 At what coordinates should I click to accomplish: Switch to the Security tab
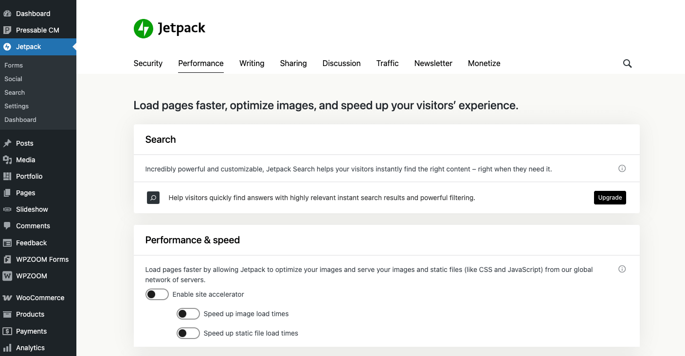click(148, 64)
